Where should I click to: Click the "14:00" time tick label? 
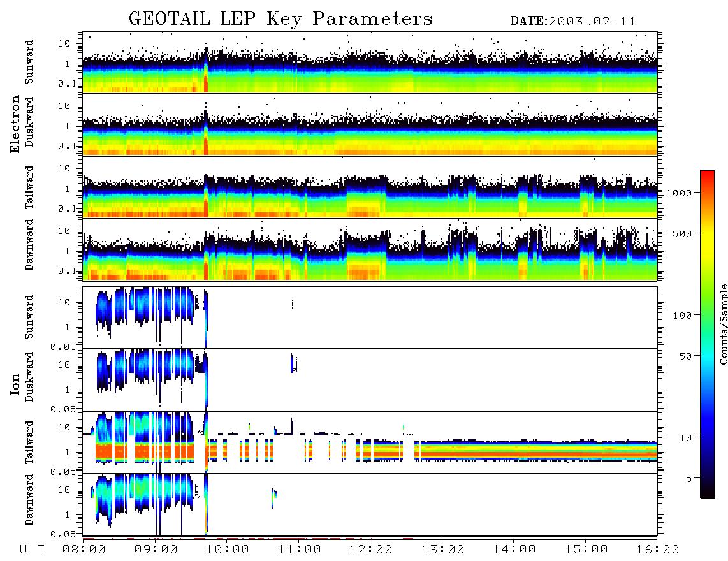[x=514, y=550]
